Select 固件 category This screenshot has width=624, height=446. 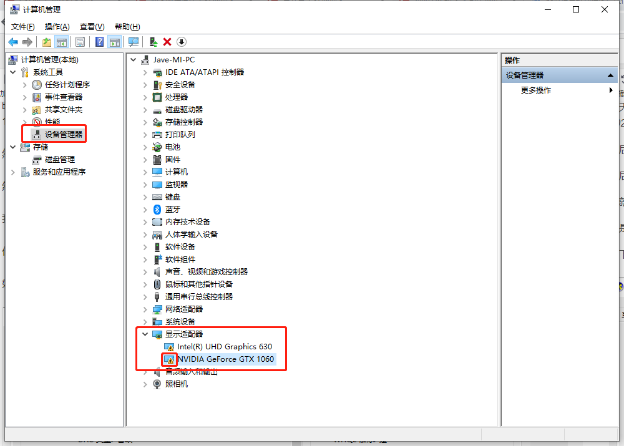[x=173, y=160]
